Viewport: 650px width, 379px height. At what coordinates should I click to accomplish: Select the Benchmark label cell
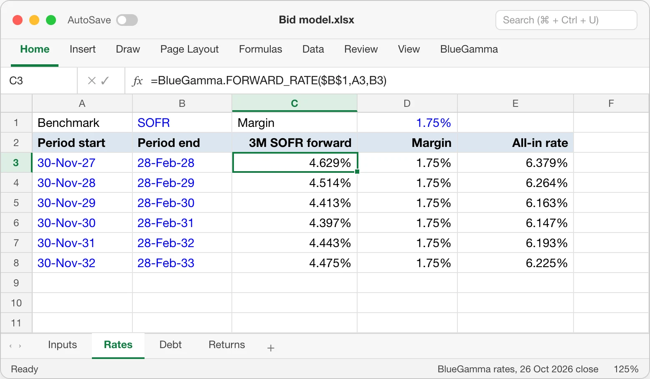(82, 123)
